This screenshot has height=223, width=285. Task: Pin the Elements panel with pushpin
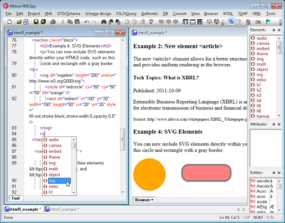pyautogui.click(x=274, y=30)
